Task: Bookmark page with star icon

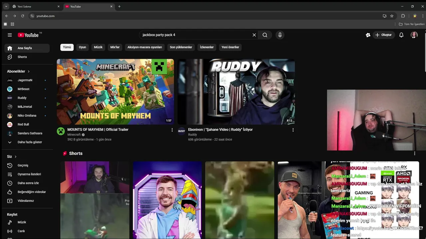Action: 392,16
